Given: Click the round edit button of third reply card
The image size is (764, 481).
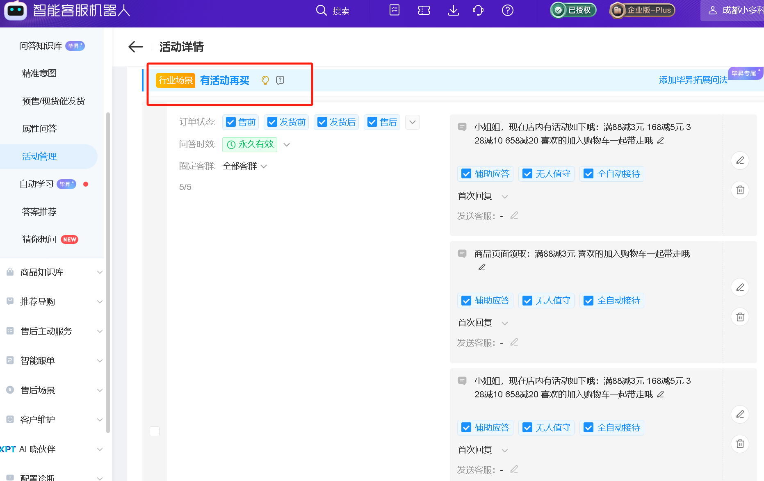Looking at the screenshot, I should [x=740, y=414].
